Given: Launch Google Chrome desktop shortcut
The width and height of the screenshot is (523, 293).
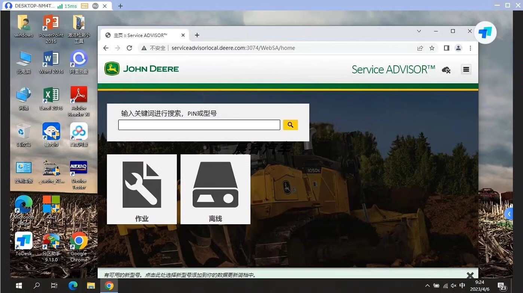Looking at the screenshot, I should coord(79,247).
